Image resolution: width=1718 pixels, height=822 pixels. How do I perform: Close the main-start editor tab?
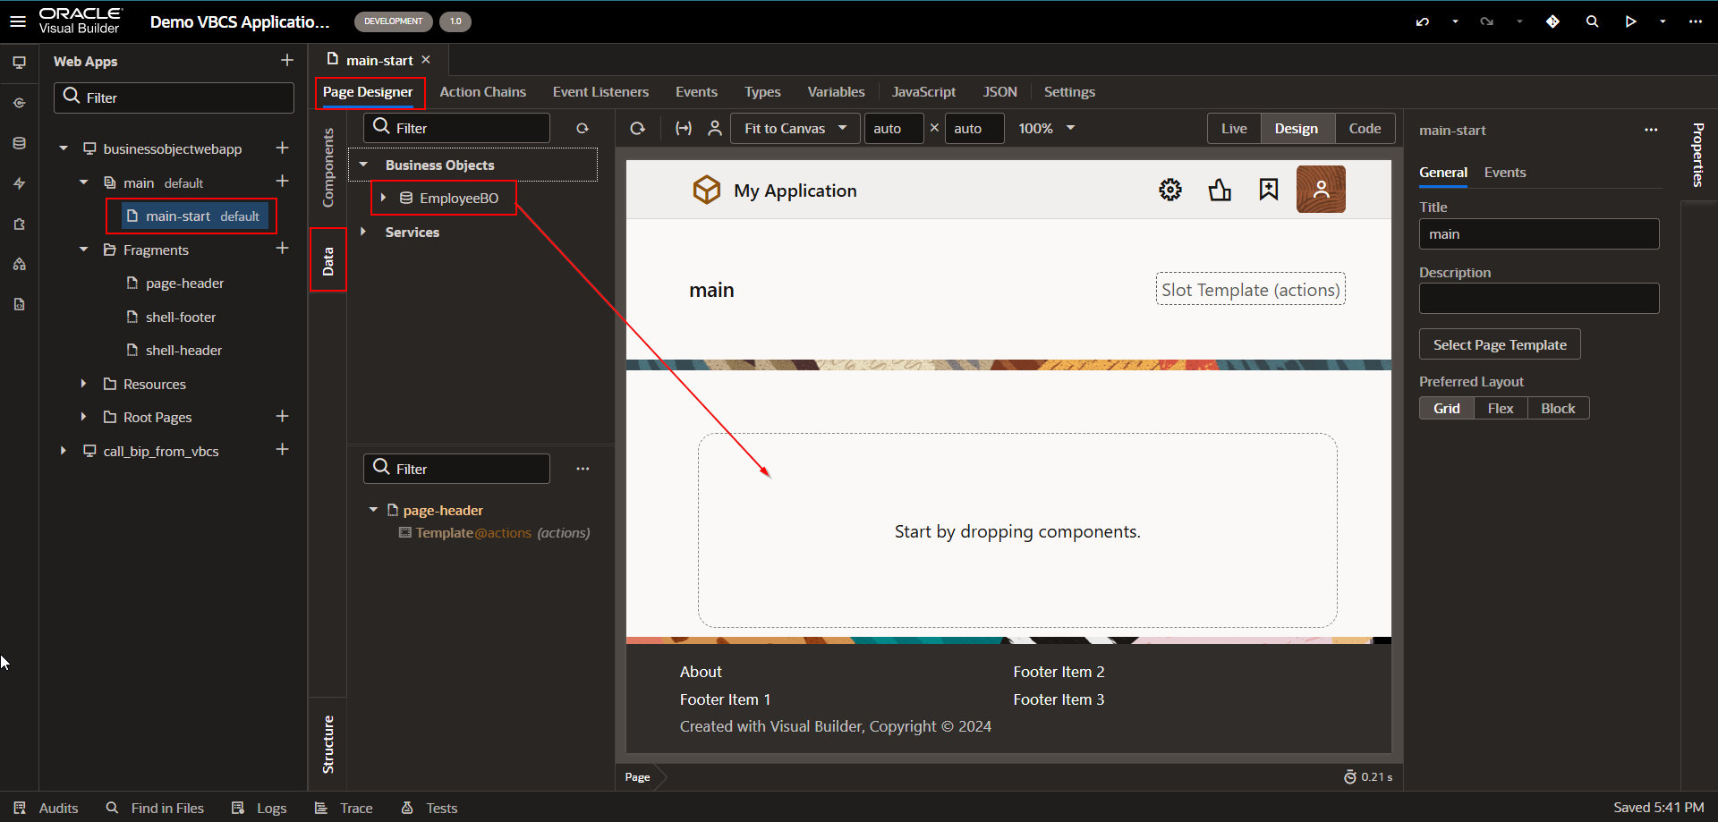click(x=426, y=60)
